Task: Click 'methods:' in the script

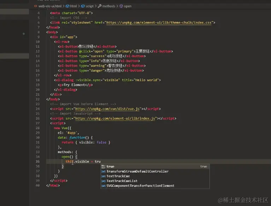Action: pyautogui.click(x=65, y=152)
